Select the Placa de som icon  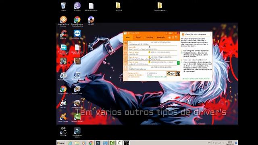point(125,58)
